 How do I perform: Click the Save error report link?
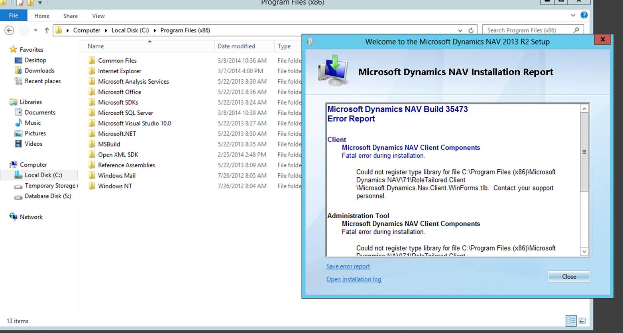pyautogui.click(x=348, y=266)
